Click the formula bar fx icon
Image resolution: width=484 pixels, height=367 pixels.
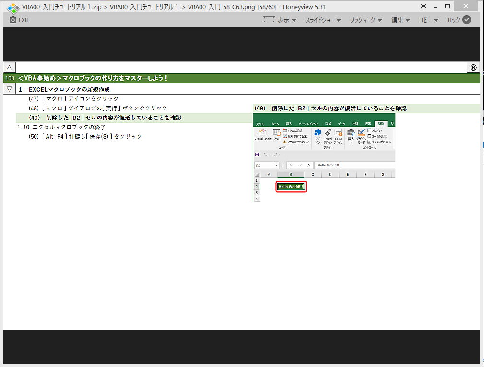point(308,166)
